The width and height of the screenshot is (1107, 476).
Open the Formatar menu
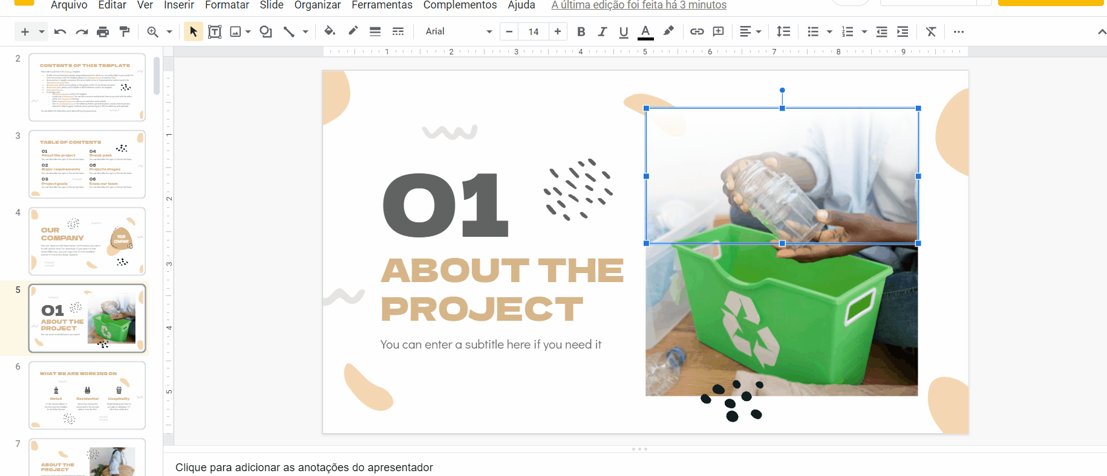[227, 5]
